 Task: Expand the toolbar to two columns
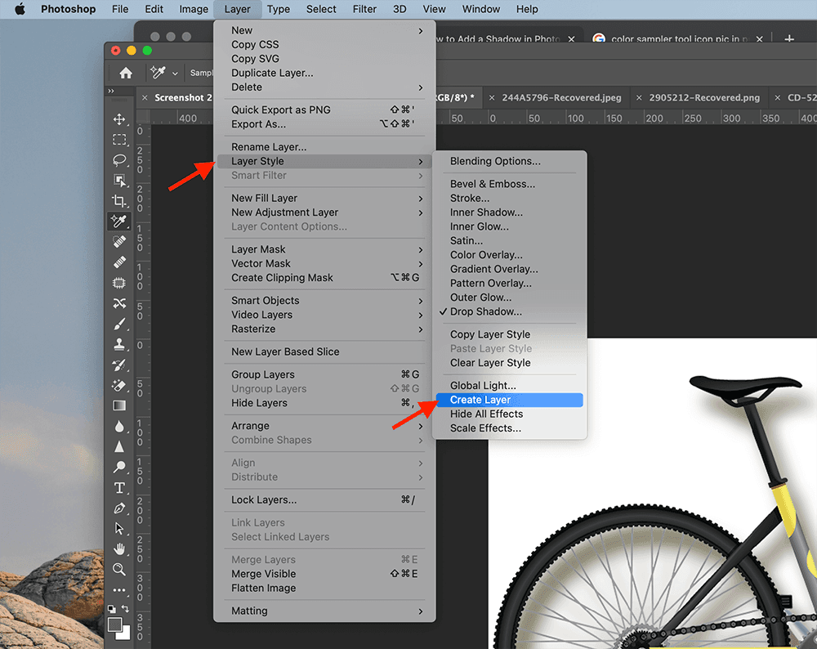(x=111, y=91)
